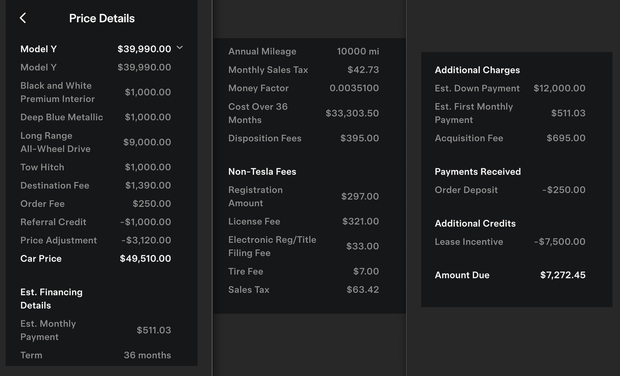620x376 pixels.
Task: Select the Order Fee label
Action: tap(43, 204)
